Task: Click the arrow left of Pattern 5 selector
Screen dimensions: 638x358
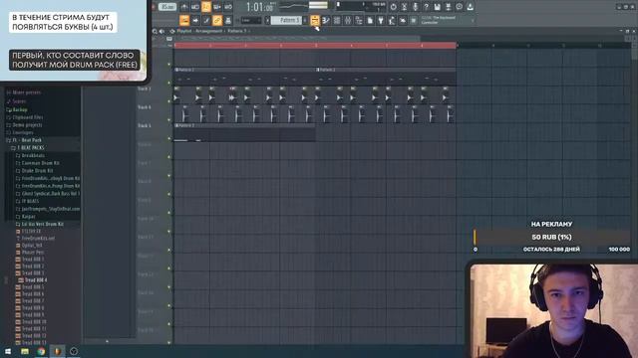Action: (268, 20)
